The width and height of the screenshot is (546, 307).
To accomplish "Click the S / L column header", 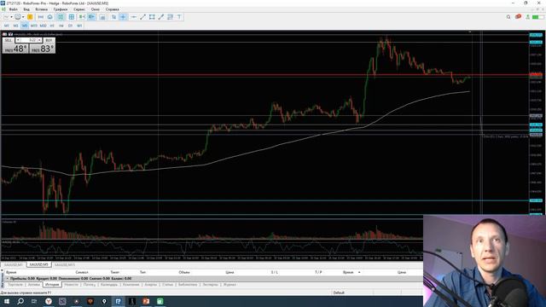I will [x=275, y=272].
